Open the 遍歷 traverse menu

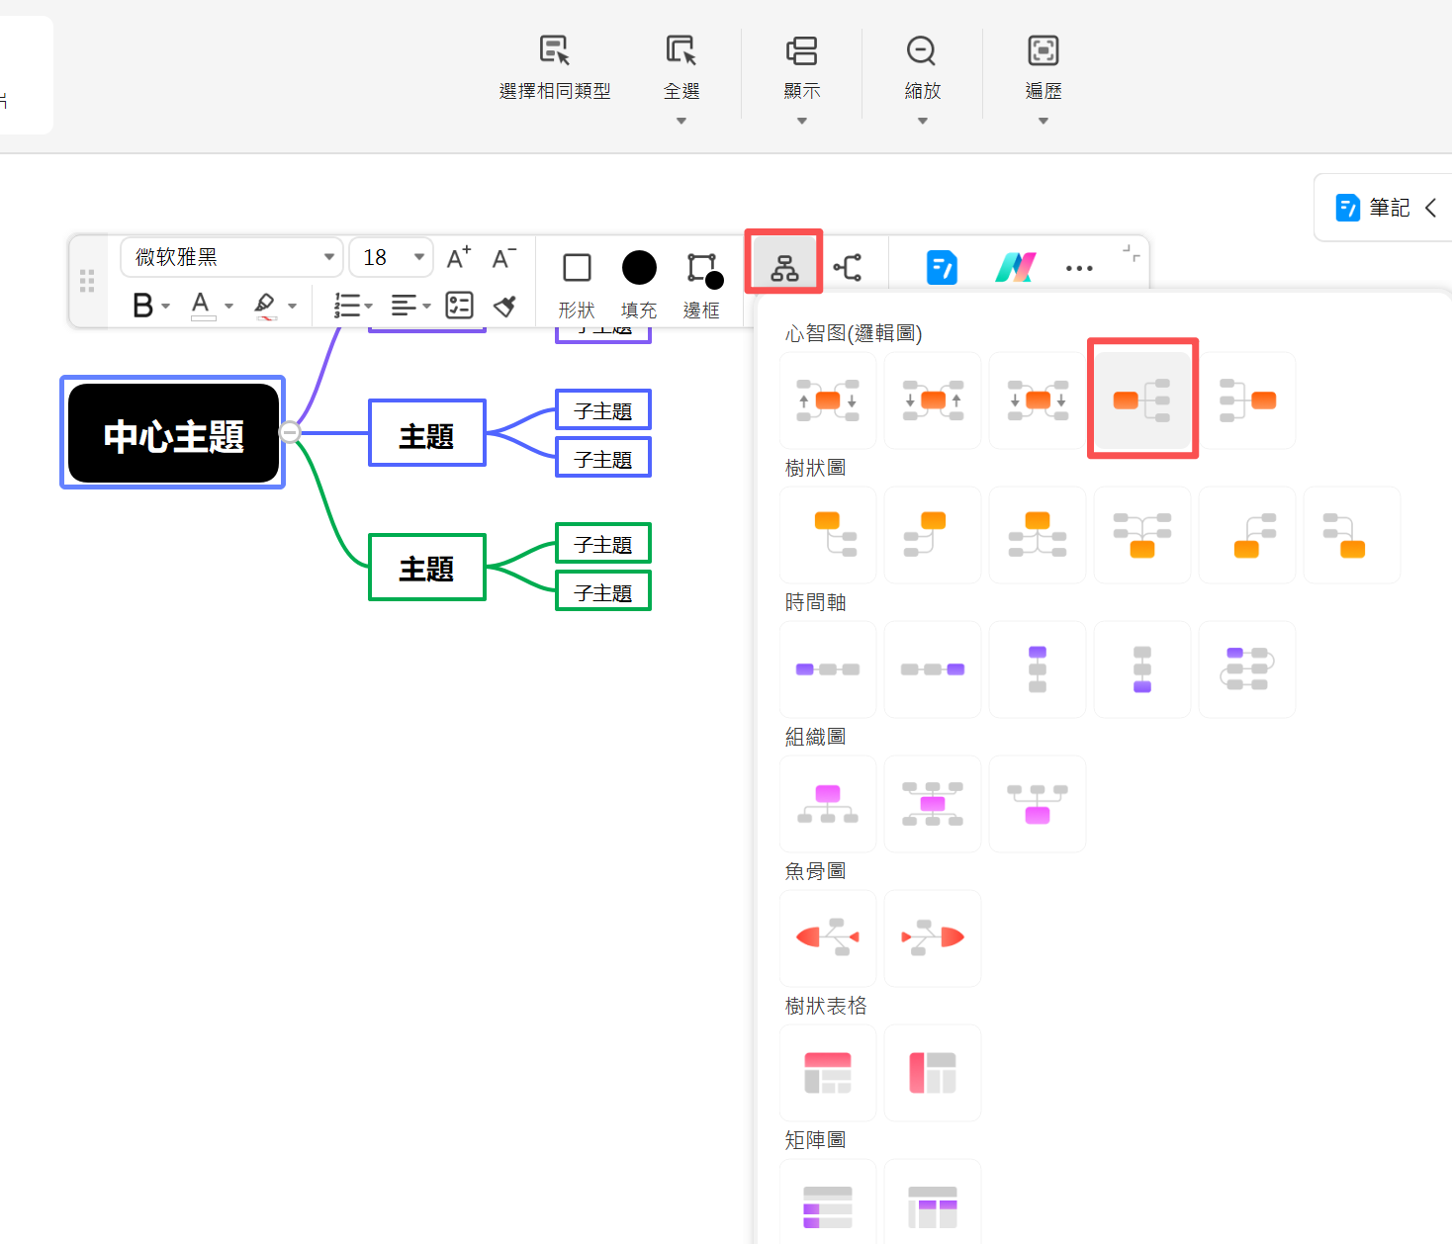point(1043,67)
